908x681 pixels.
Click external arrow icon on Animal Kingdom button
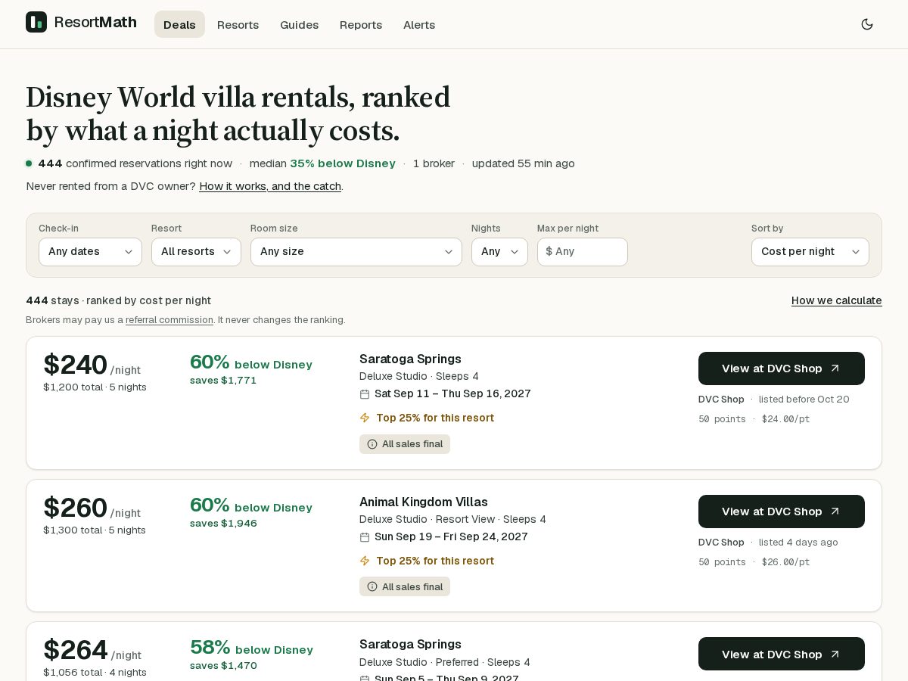coord(835,512)
